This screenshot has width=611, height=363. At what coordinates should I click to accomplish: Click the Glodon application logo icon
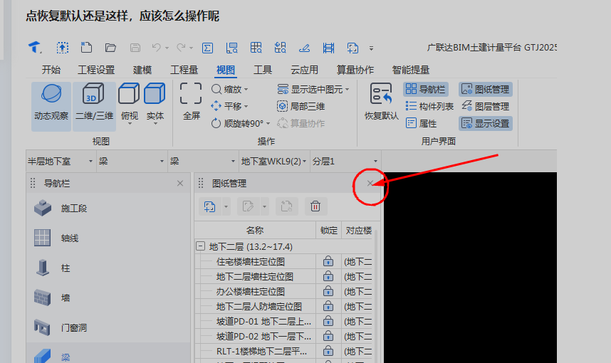pos(35,48)
